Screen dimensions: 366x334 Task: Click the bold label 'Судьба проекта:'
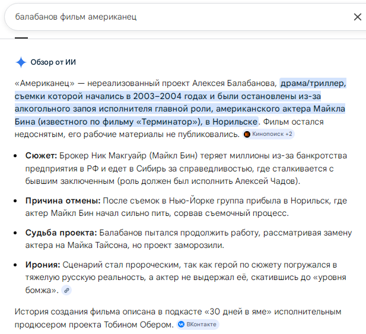coord(61,233)
